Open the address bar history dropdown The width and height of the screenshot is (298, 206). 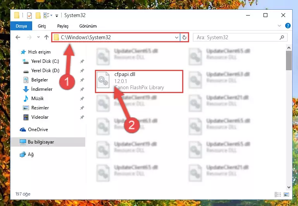pos(177,38)
